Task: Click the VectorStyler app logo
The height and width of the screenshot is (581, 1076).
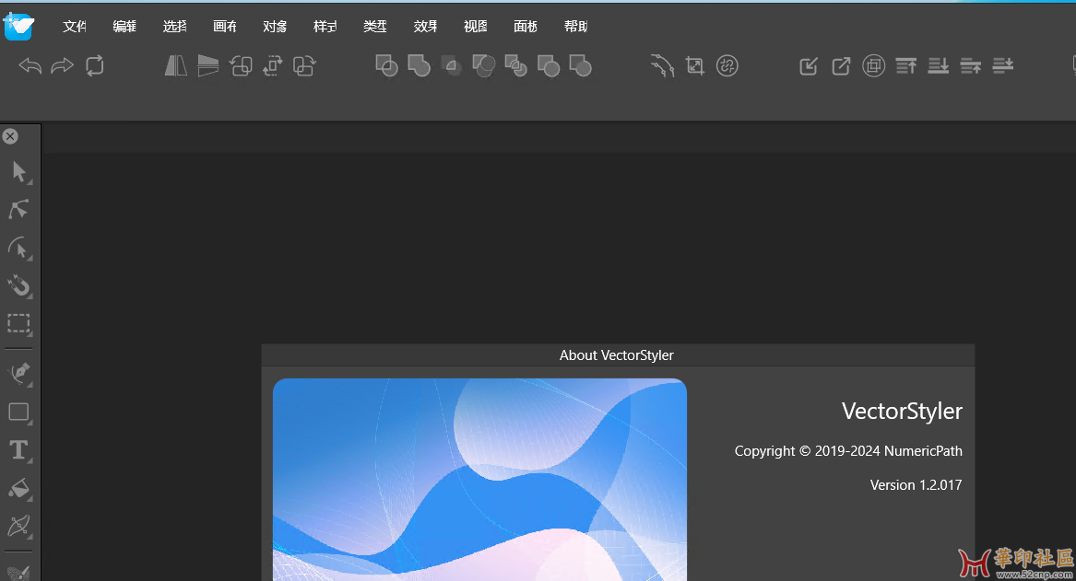Action: pos(18,27)
